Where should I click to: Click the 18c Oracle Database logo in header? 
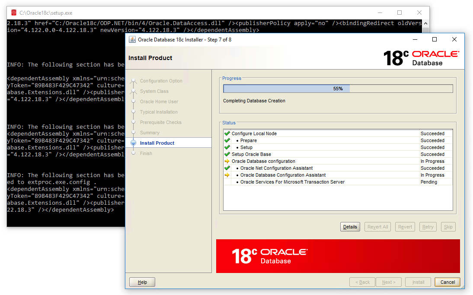pyautogui.click(x=421, y=58)
